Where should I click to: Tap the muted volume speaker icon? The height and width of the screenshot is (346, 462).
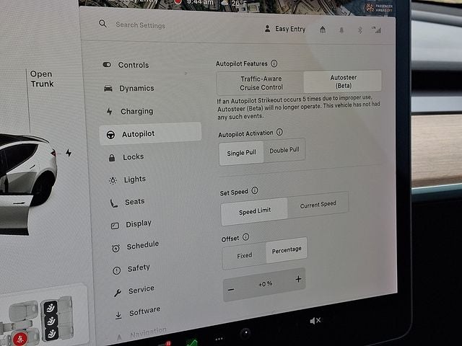pyautogui.click(x=315, y=321)
